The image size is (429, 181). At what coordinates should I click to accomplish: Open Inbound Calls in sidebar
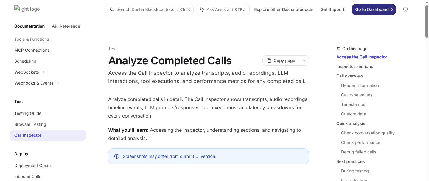click(28, 177)
